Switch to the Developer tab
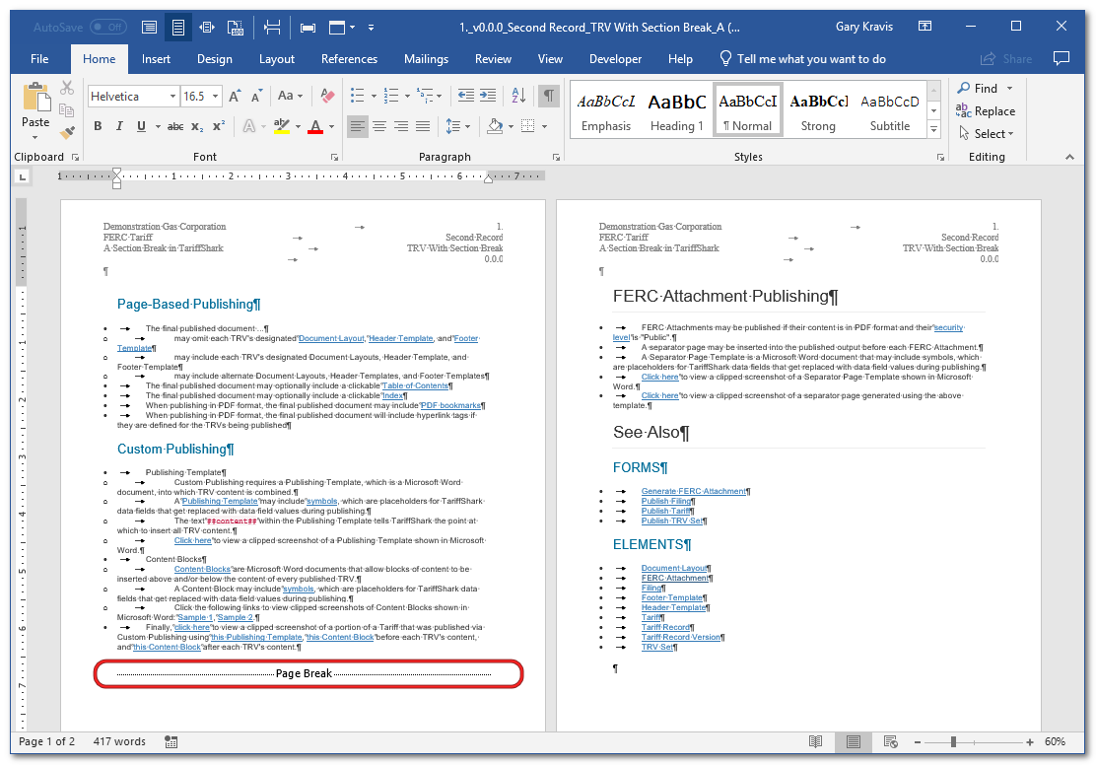 point(615,59)
